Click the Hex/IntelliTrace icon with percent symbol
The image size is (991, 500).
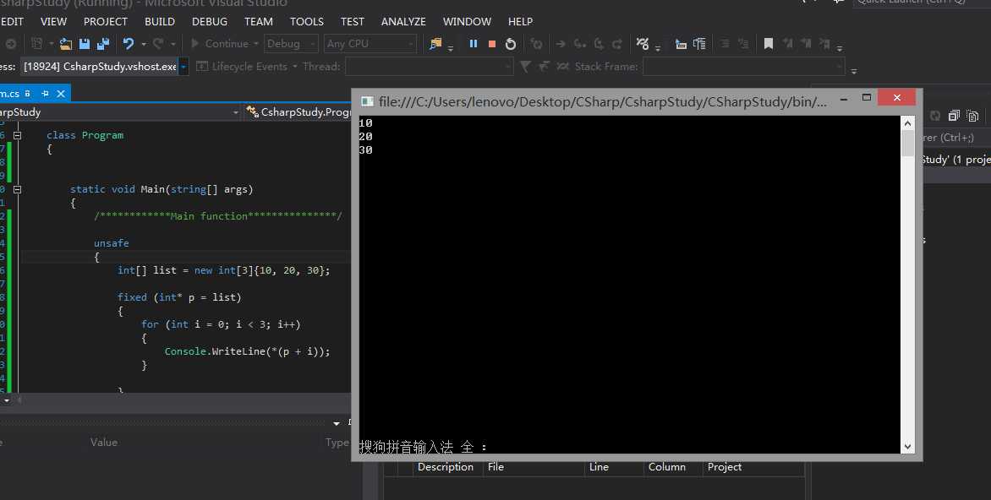pos(643,44)
